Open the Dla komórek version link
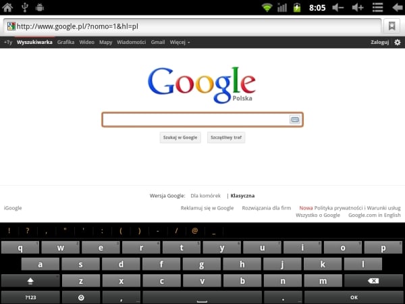Viewport: 405px width, 304px height. 206,196
